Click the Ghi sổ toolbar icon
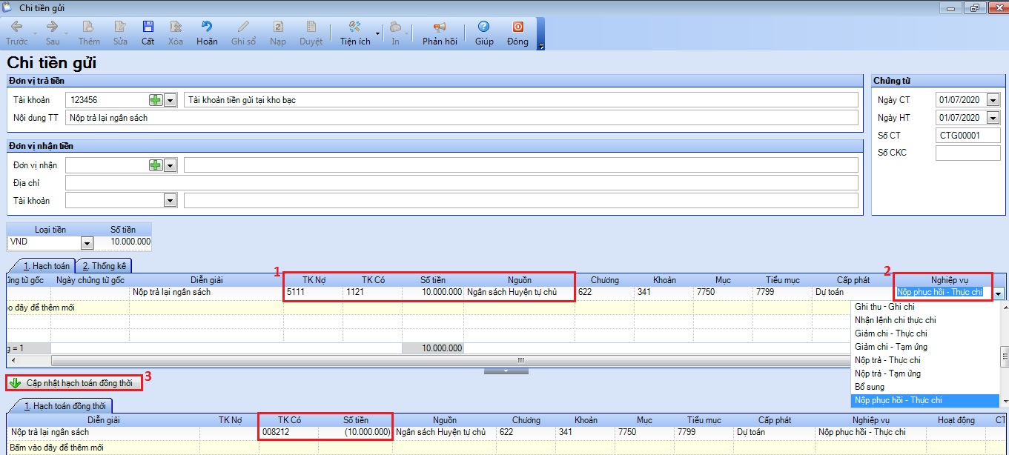This screenshot has width=1009, height=455. click(x=243, y=27)
